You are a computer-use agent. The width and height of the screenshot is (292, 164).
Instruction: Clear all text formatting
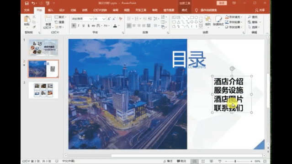pyautogui.click(x=121, y=19)
